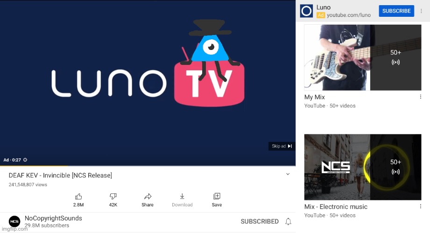The width and height of the screenshot is (430, 233).
Task: Click the Luno advertiser name
Action: coord(324,7)
